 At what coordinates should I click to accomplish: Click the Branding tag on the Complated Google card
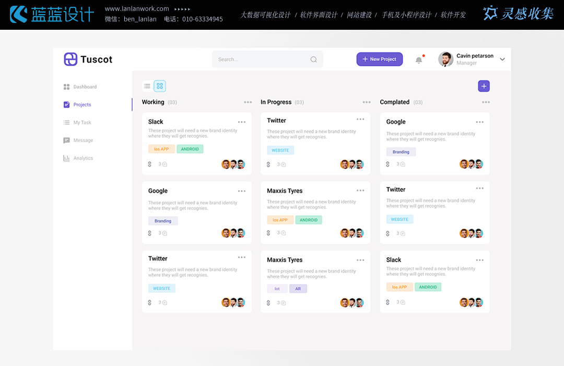point(401,152)
